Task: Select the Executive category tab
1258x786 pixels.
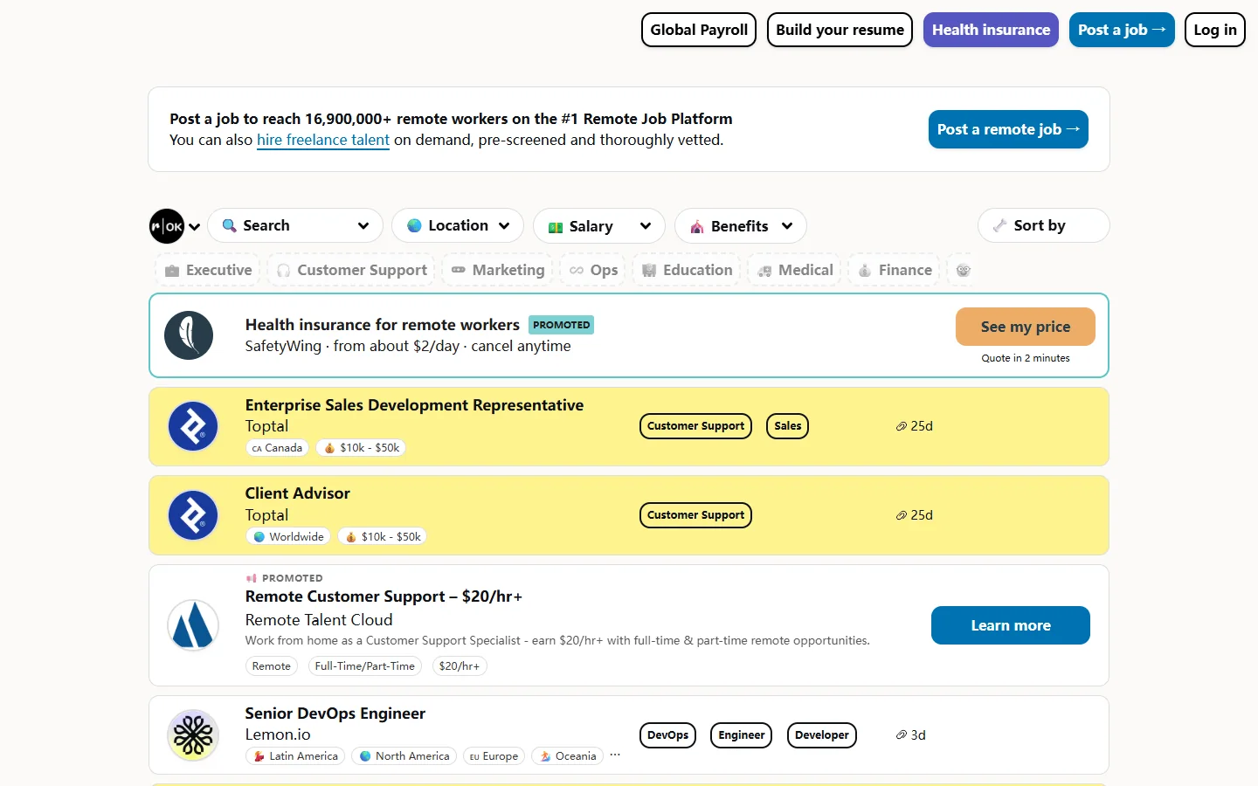Action: point(209,270)
